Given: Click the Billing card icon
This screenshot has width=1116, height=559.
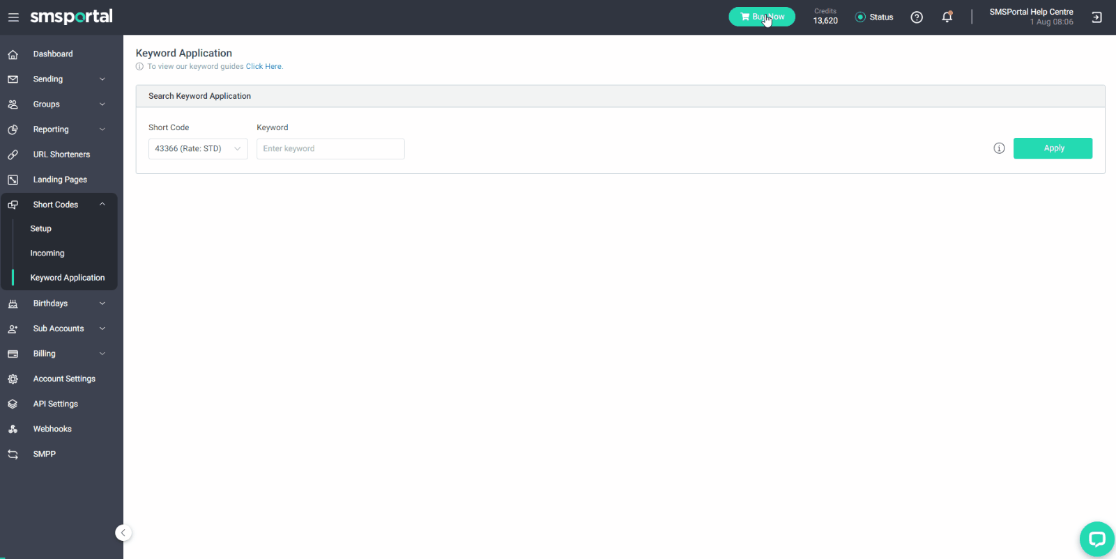Looking at the screenshot, I should (13, 354).
